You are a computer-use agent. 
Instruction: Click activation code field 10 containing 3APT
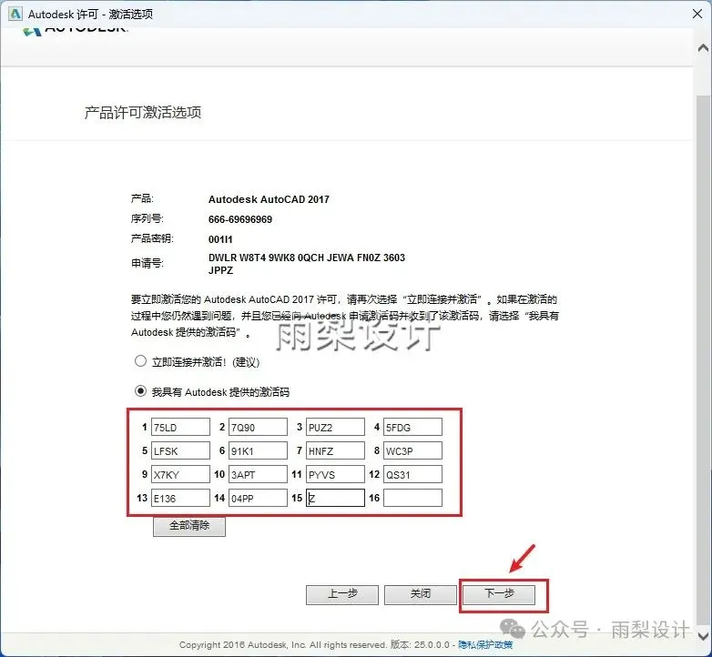click(258, 475)
